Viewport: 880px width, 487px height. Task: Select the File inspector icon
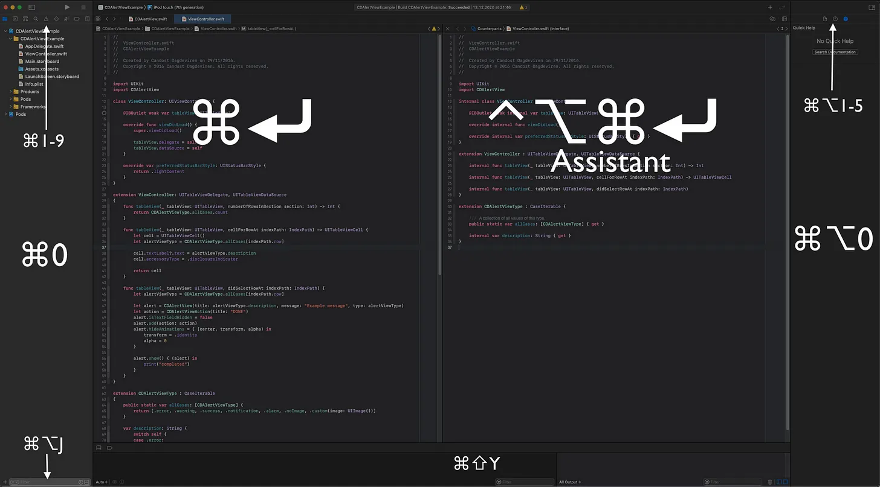pyautogui.click(x=825, y=19)
